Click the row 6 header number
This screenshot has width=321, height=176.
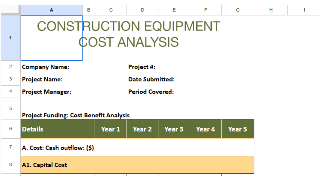click(x=10, y=128)
